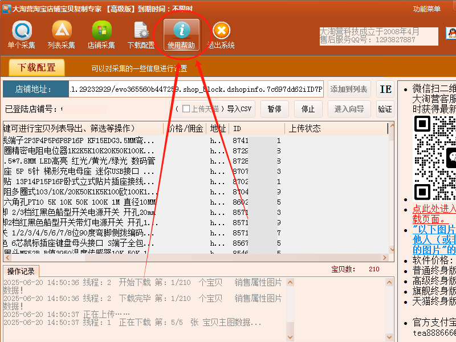
Task: Select the 店铺采集 shop collection icon
Action: [101, 34]
